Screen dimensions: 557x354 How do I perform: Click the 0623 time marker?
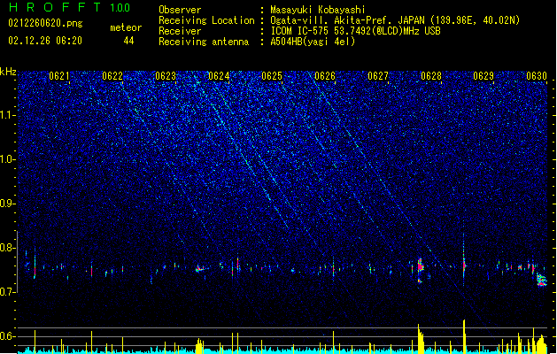coord(166,76)
